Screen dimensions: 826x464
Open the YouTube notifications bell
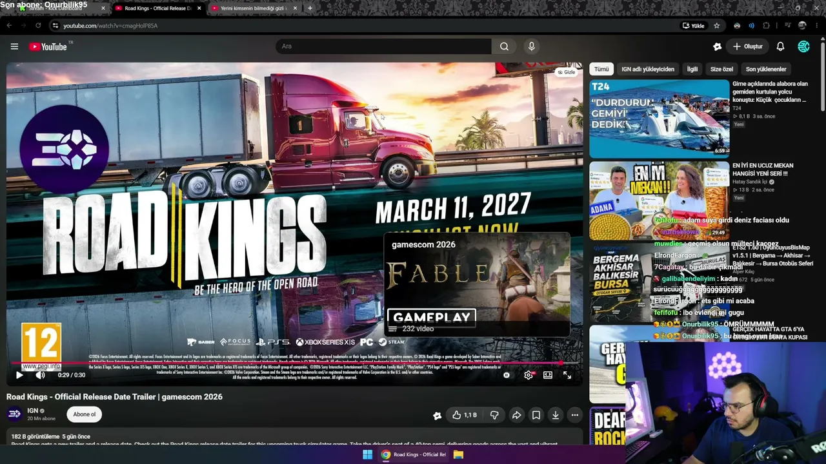click(x=780, y=46)
